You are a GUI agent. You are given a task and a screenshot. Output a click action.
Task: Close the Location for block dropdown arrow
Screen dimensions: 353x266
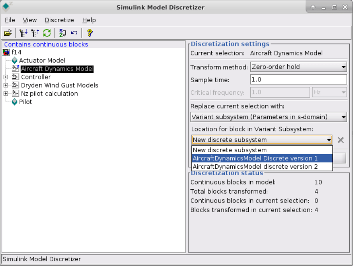coord(329,140)
